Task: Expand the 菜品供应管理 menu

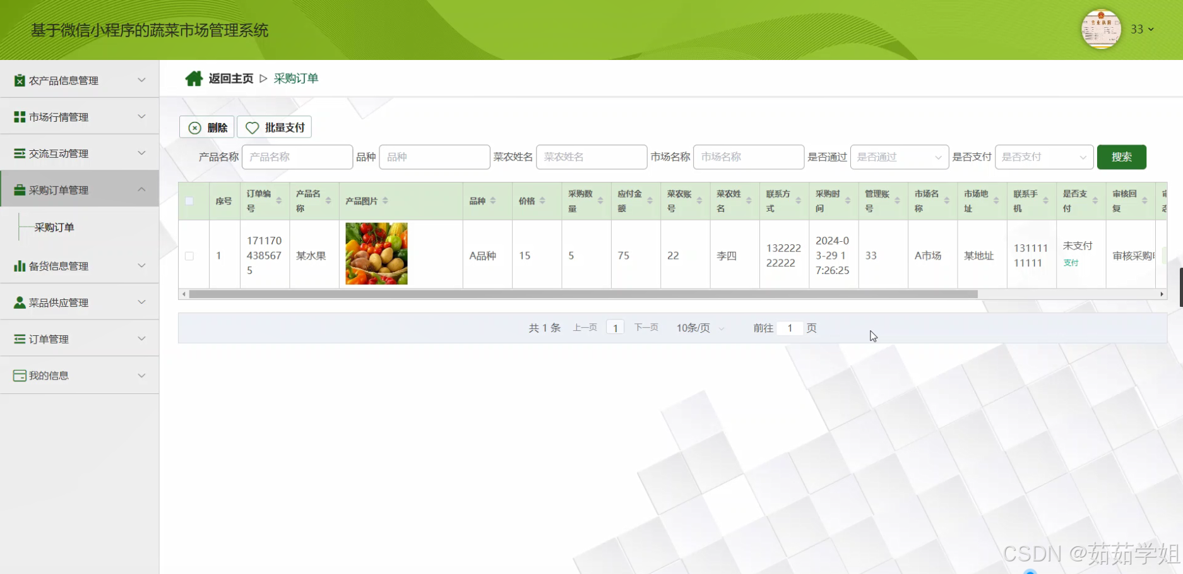Action: [141, 302]
